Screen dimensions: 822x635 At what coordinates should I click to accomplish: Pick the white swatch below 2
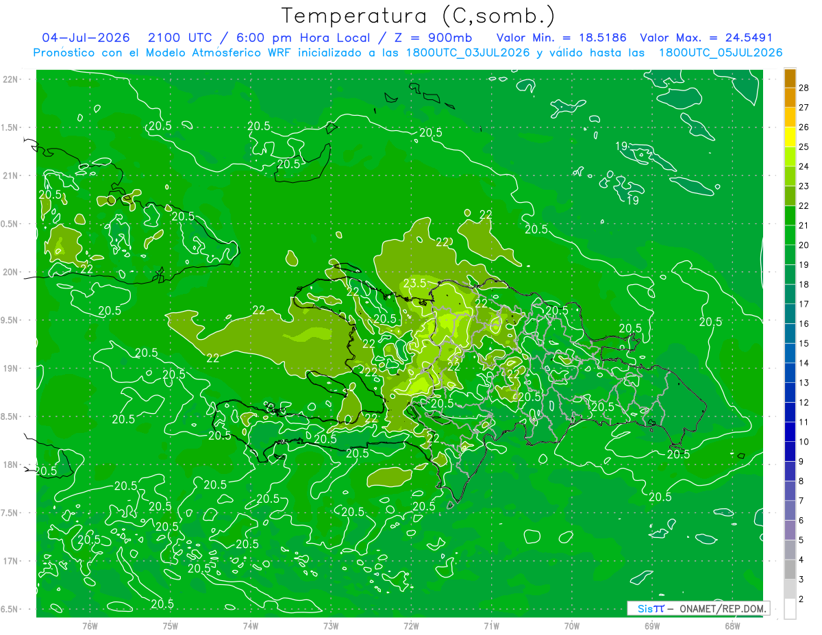click(x=790, y=609)
